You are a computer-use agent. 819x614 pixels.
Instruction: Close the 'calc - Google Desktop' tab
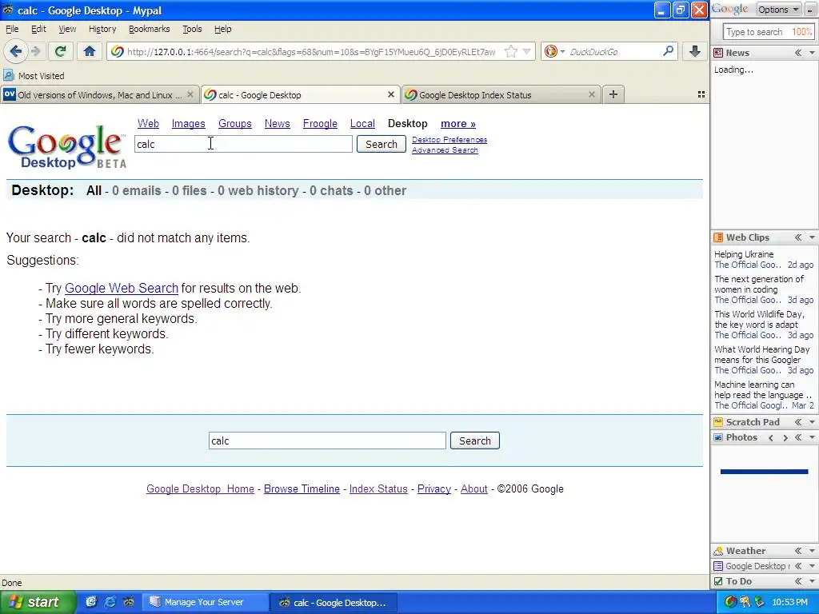390,94
